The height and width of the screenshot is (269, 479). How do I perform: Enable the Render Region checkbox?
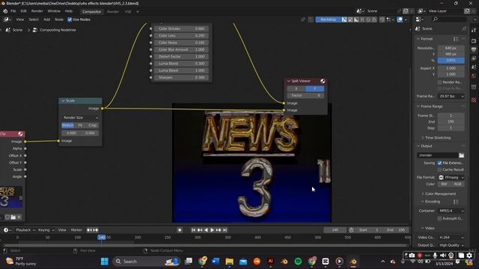(439, 82)
